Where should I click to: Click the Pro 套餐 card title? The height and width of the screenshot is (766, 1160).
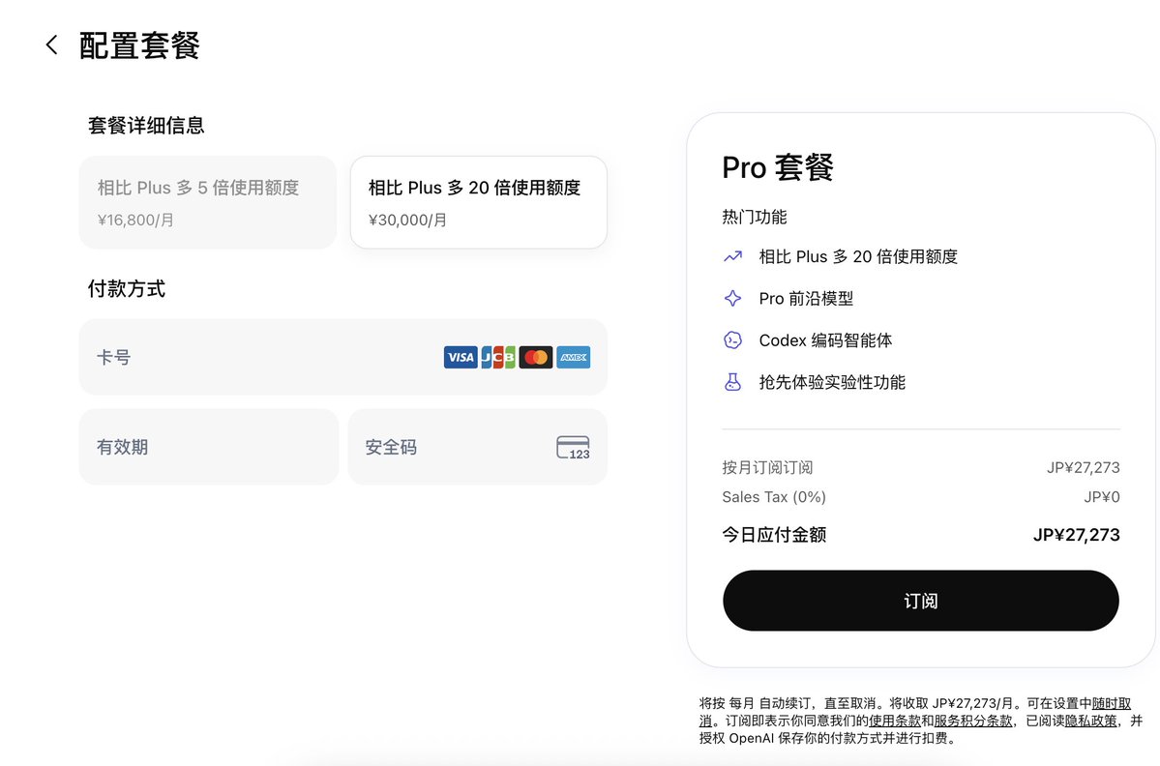pos(778,167)
